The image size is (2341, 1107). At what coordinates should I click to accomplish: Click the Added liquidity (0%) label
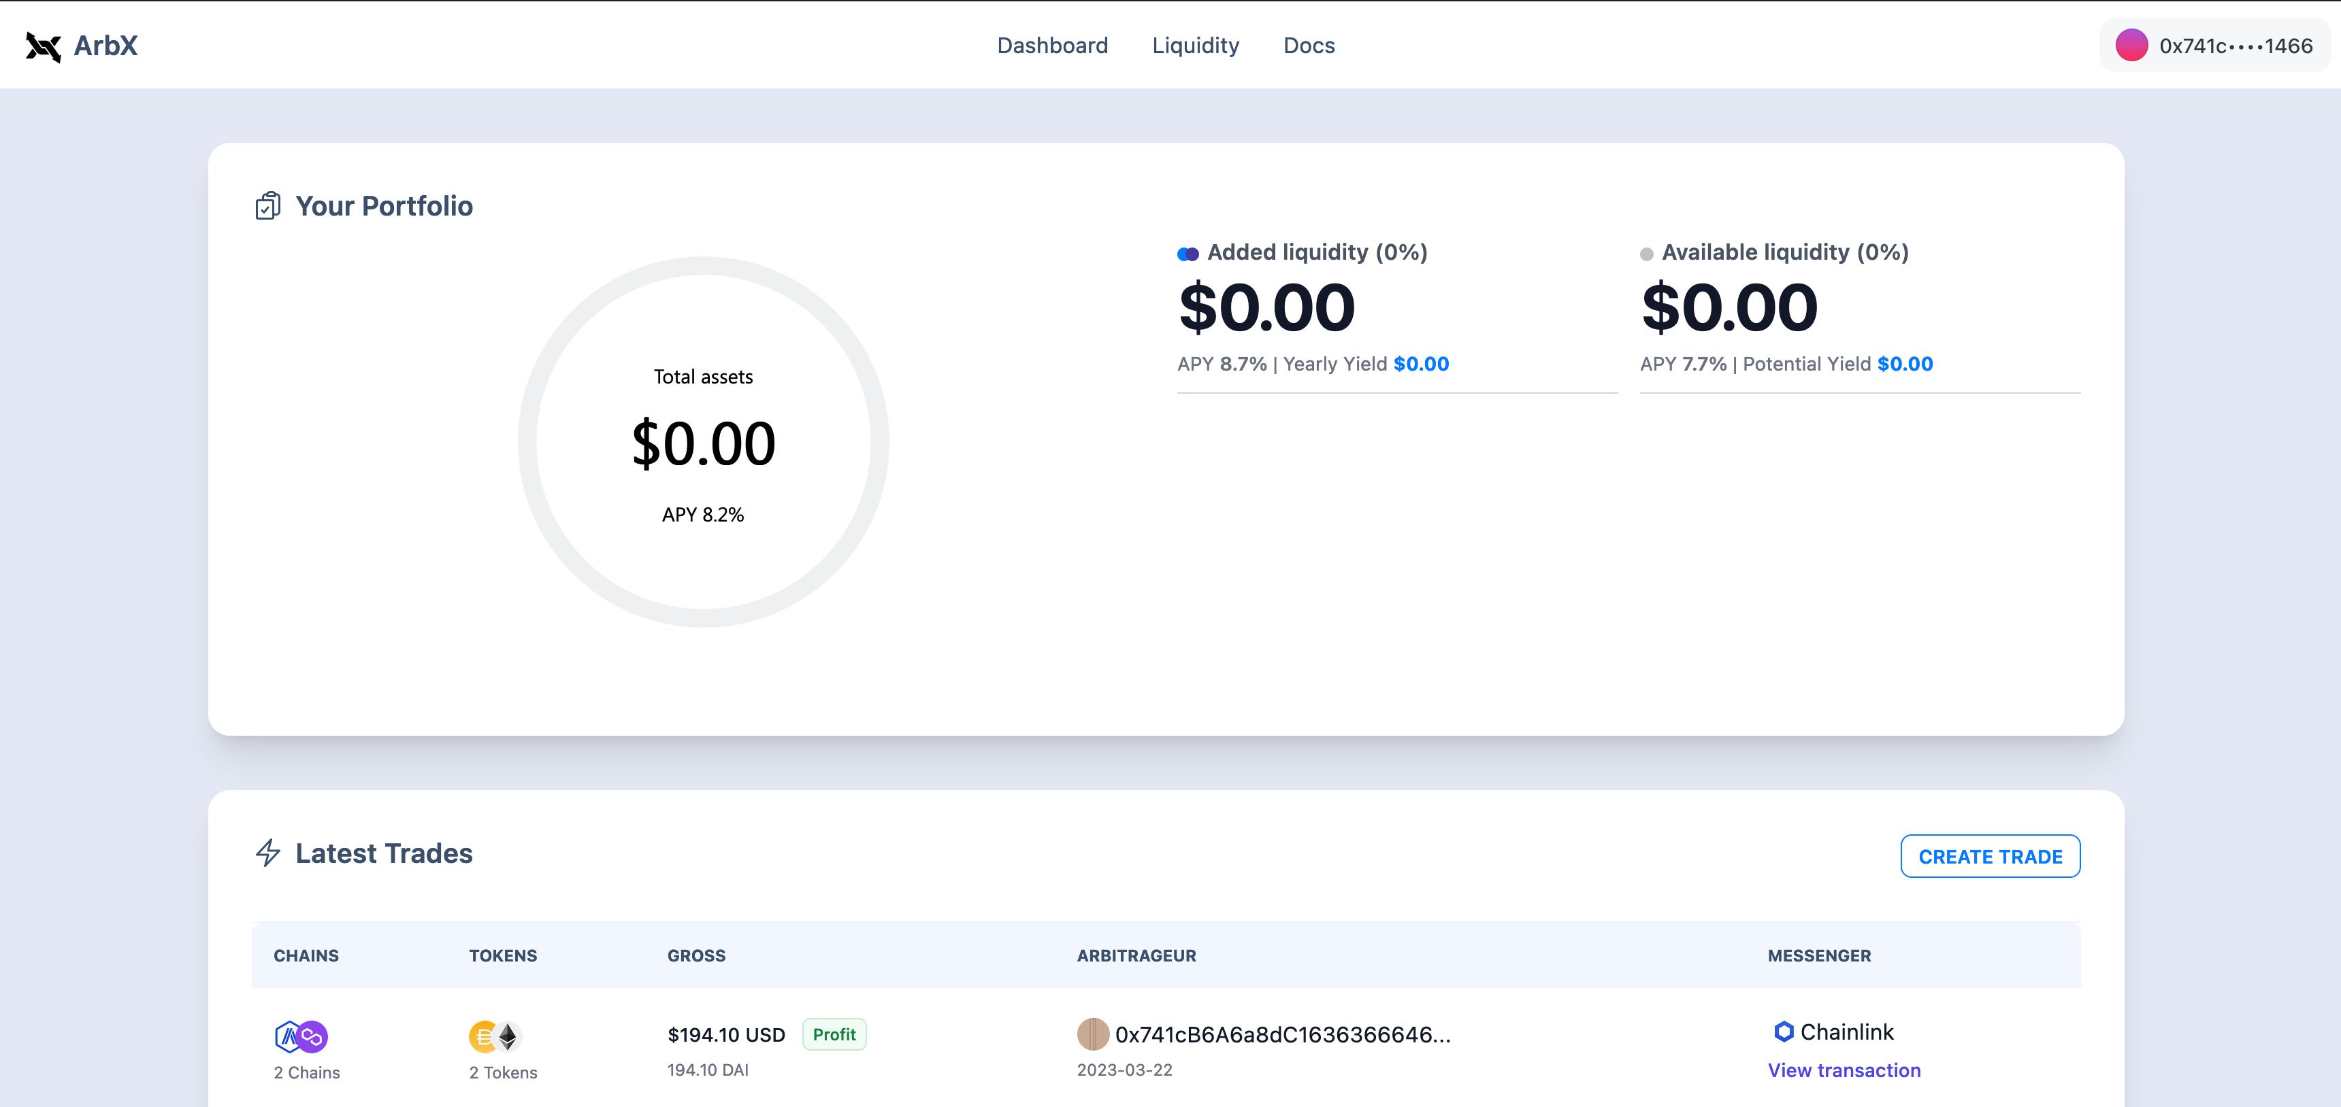point(1317,252)
